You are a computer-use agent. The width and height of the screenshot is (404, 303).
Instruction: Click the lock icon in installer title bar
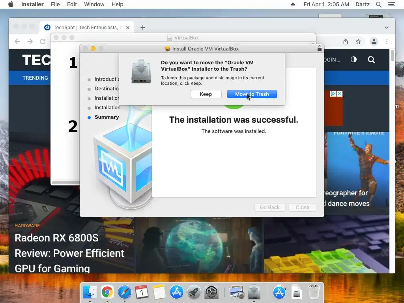point(320,49)
